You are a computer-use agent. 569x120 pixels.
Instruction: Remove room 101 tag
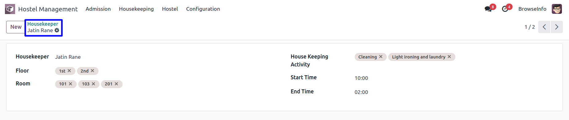[x=71, y=84]
